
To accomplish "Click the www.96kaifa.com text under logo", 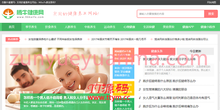I will 30,17.
